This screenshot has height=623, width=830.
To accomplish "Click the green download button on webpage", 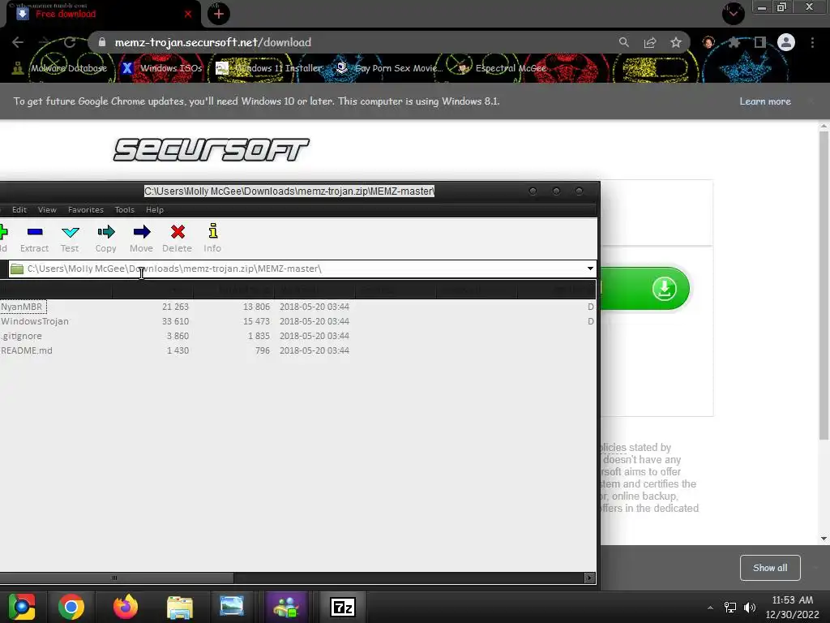I will point(644,289).
